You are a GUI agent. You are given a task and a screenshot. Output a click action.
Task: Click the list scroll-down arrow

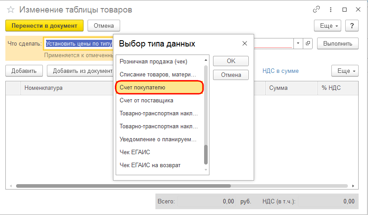[x=206, y=170]
